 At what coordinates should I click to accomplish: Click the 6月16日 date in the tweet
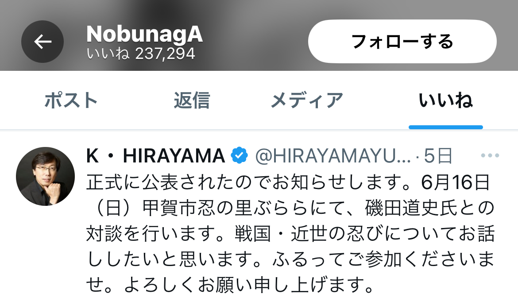coord(456,182)
